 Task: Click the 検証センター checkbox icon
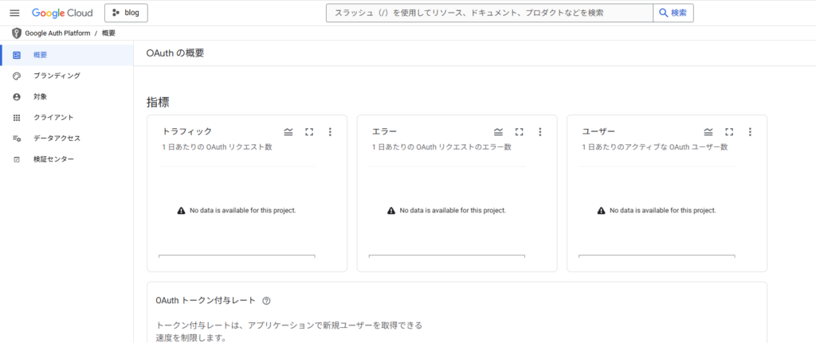click(17, 159)
